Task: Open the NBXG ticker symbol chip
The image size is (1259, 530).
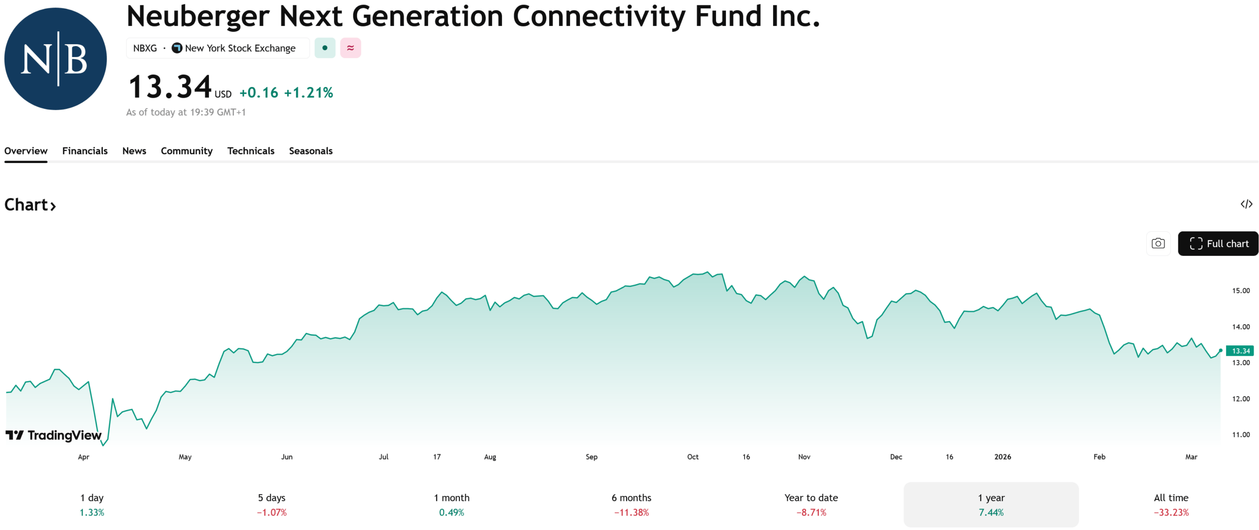Action: tap(145, 48)
